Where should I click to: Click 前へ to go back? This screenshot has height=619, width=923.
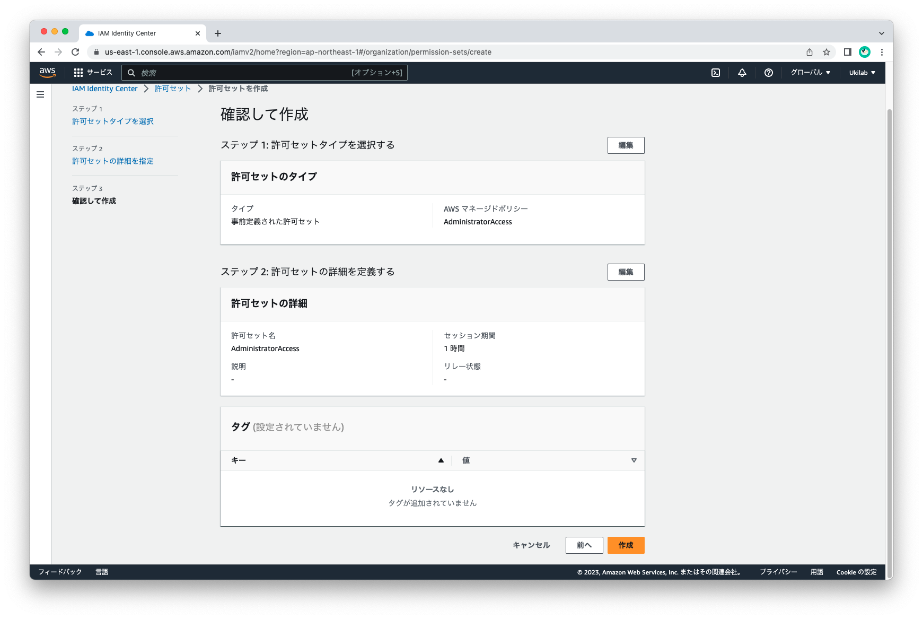584,545
